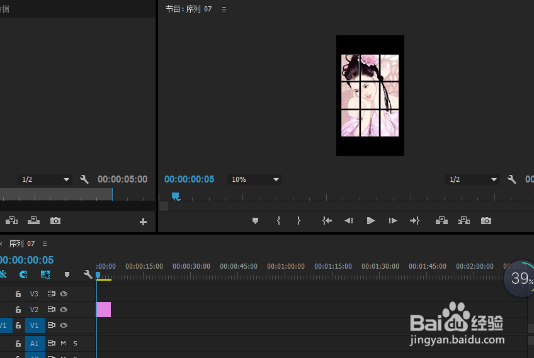This screenshot has width=534, height=358.
Task: Click the Lift button in Program monitor
Action: tap(441, 220)
